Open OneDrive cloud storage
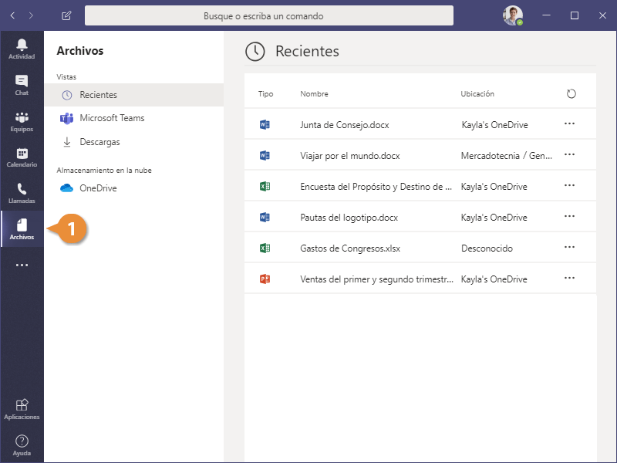The image size is (617, 463). click(x=98, y=188)
